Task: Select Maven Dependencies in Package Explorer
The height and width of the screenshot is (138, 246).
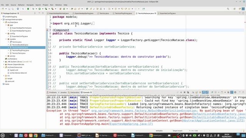Action: [16, 64]
